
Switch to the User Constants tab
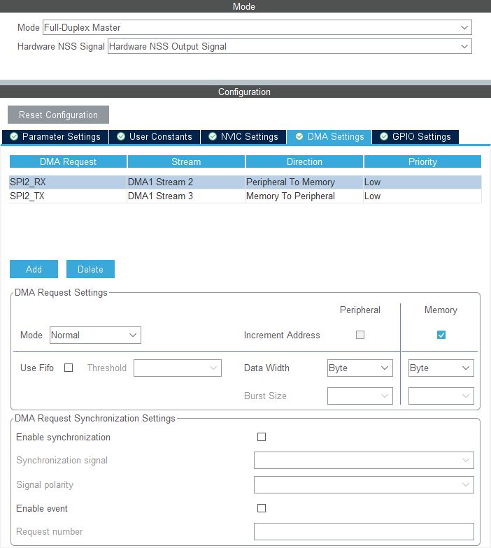pyautogui.click(x=155, y=137)
